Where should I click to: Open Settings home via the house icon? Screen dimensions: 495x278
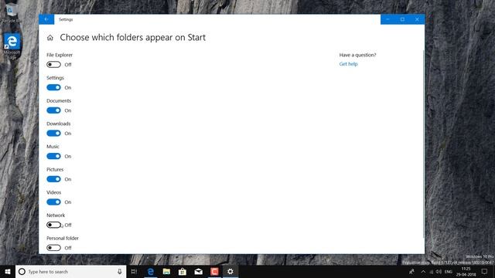49,38
